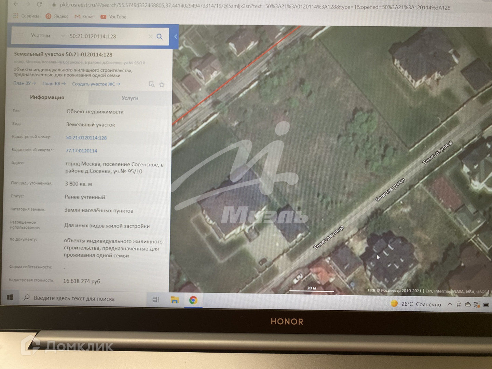
Task: Click the 20 м map scale label
Action: click(311, 288)
